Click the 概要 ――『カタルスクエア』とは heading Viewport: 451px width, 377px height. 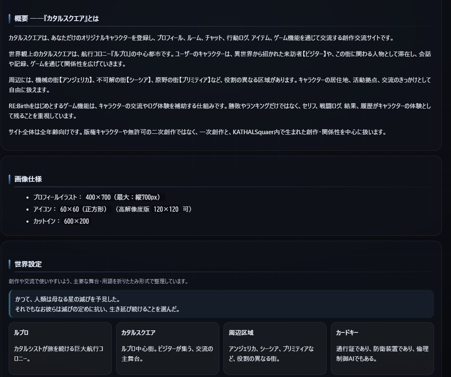pyautogui.click(x=57, y=19)
